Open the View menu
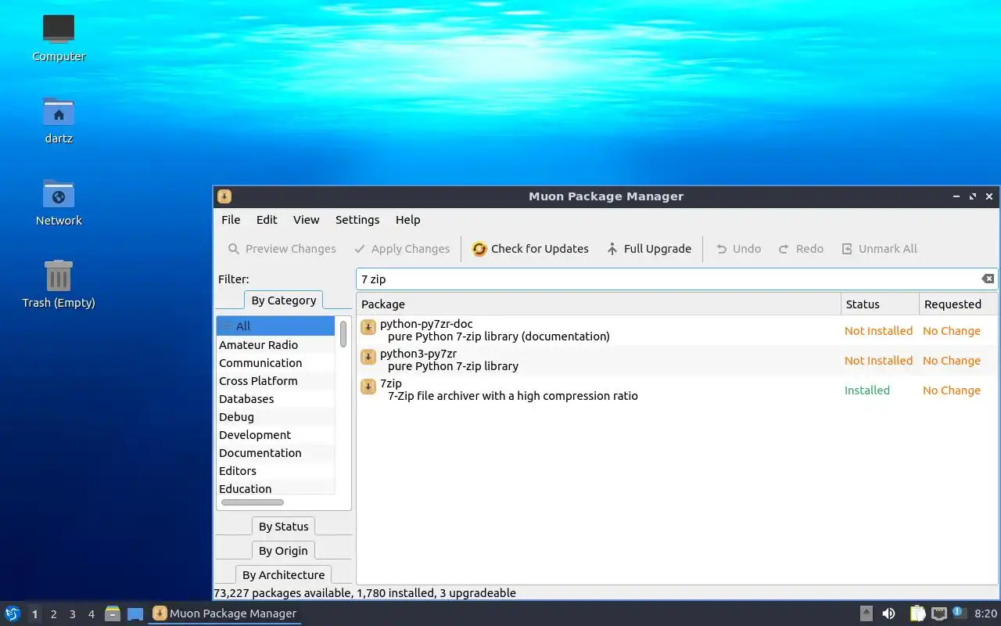The image size is (1001, 626). point(307,220)
